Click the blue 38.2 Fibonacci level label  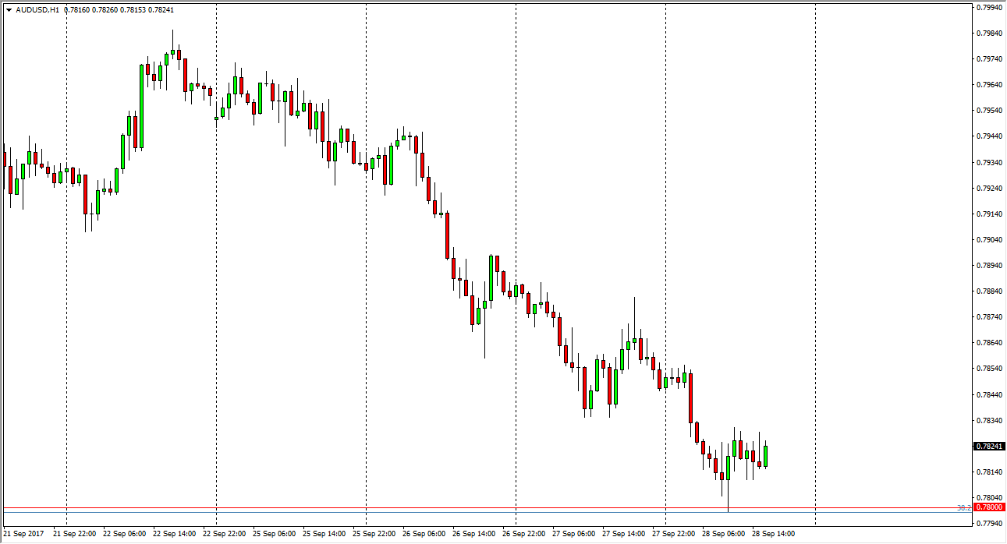(964, 507)
